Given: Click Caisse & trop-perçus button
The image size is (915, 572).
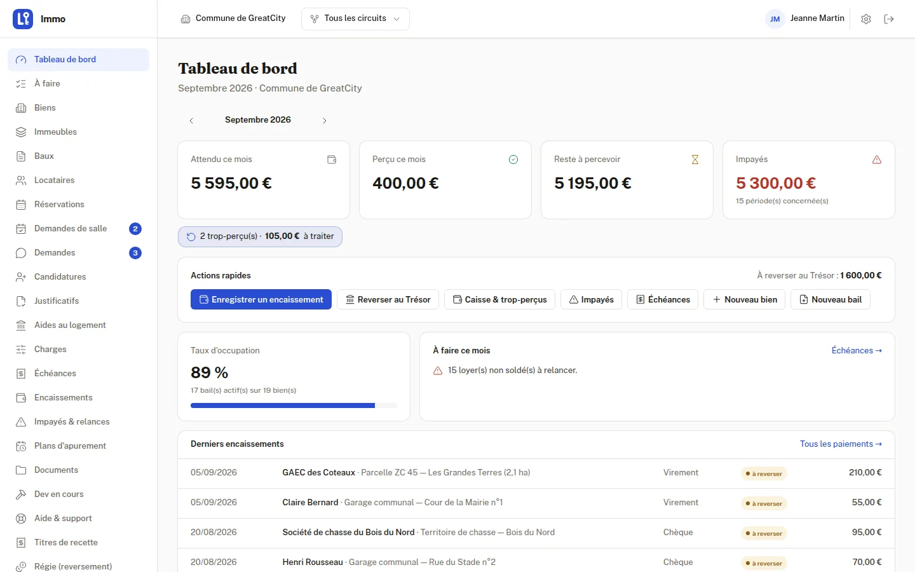Looking at the screenshot, I should click(x=499, y=299).
